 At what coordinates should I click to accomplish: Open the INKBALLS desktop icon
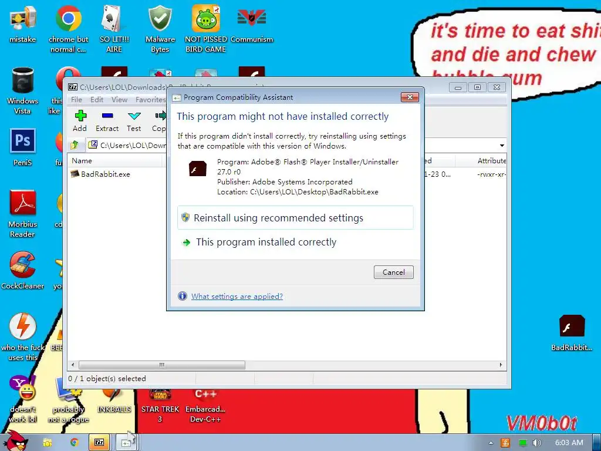114,401
